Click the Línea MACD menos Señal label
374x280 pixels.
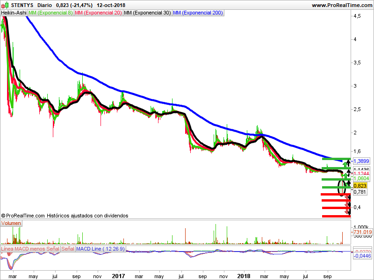pos(30,249)
